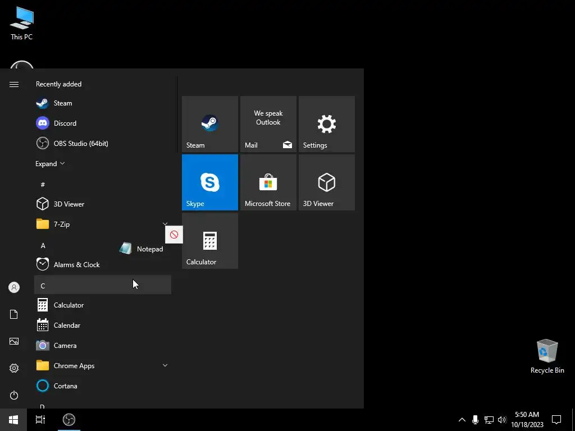Screen dimensions: 575x431
Task: Jump to letter group A
Action: [x=43, y=246]
